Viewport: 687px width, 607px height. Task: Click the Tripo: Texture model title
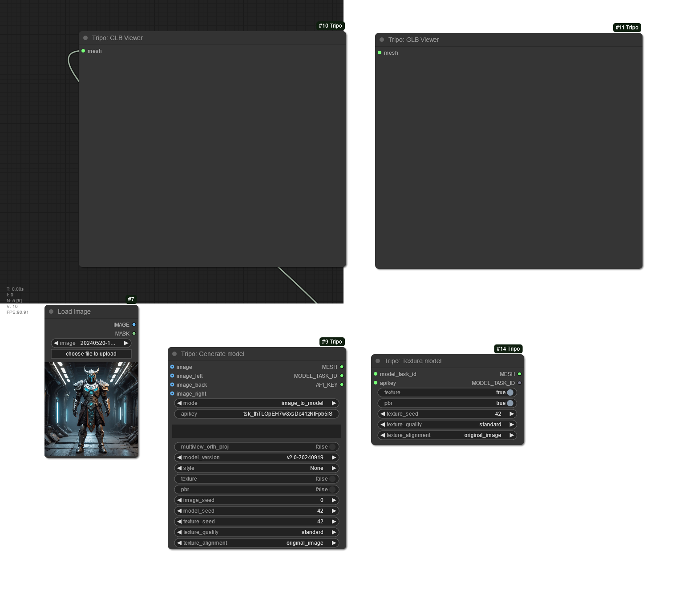pyautogui.click(x=413, y=361)
